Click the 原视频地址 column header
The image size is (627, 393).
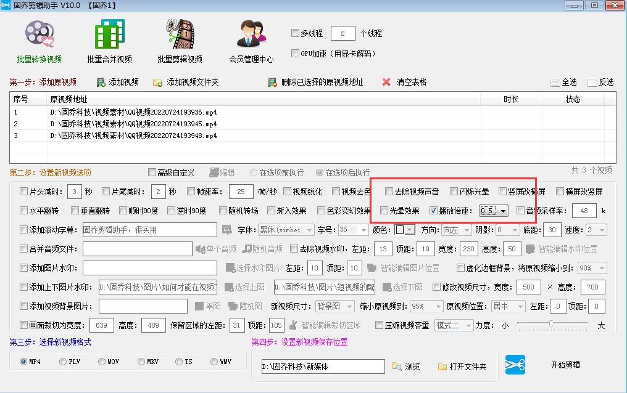coord(264,99)
